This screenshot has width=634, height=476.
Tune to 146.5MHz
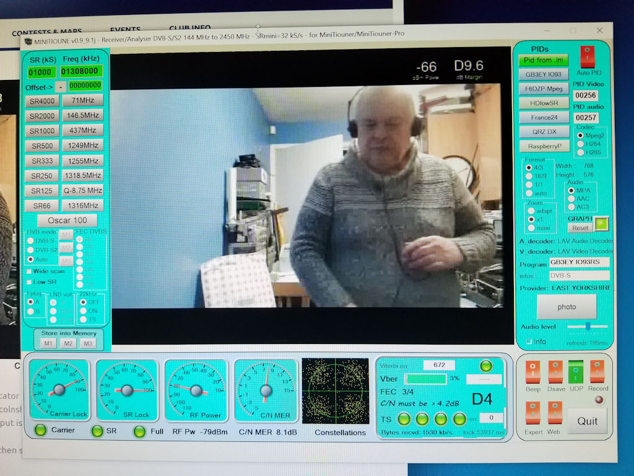click(83, 115)
